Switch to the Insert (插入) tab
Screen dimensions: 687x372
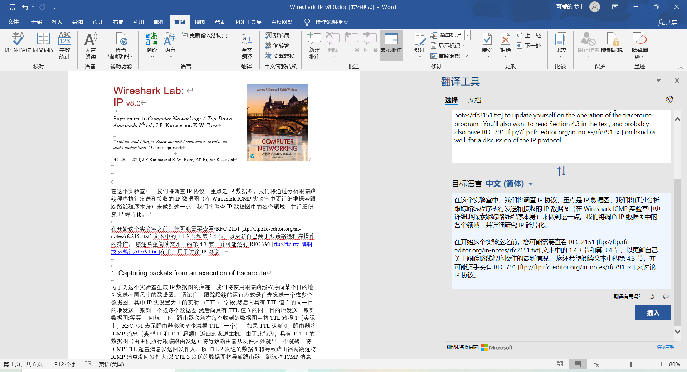click(57, 22)
